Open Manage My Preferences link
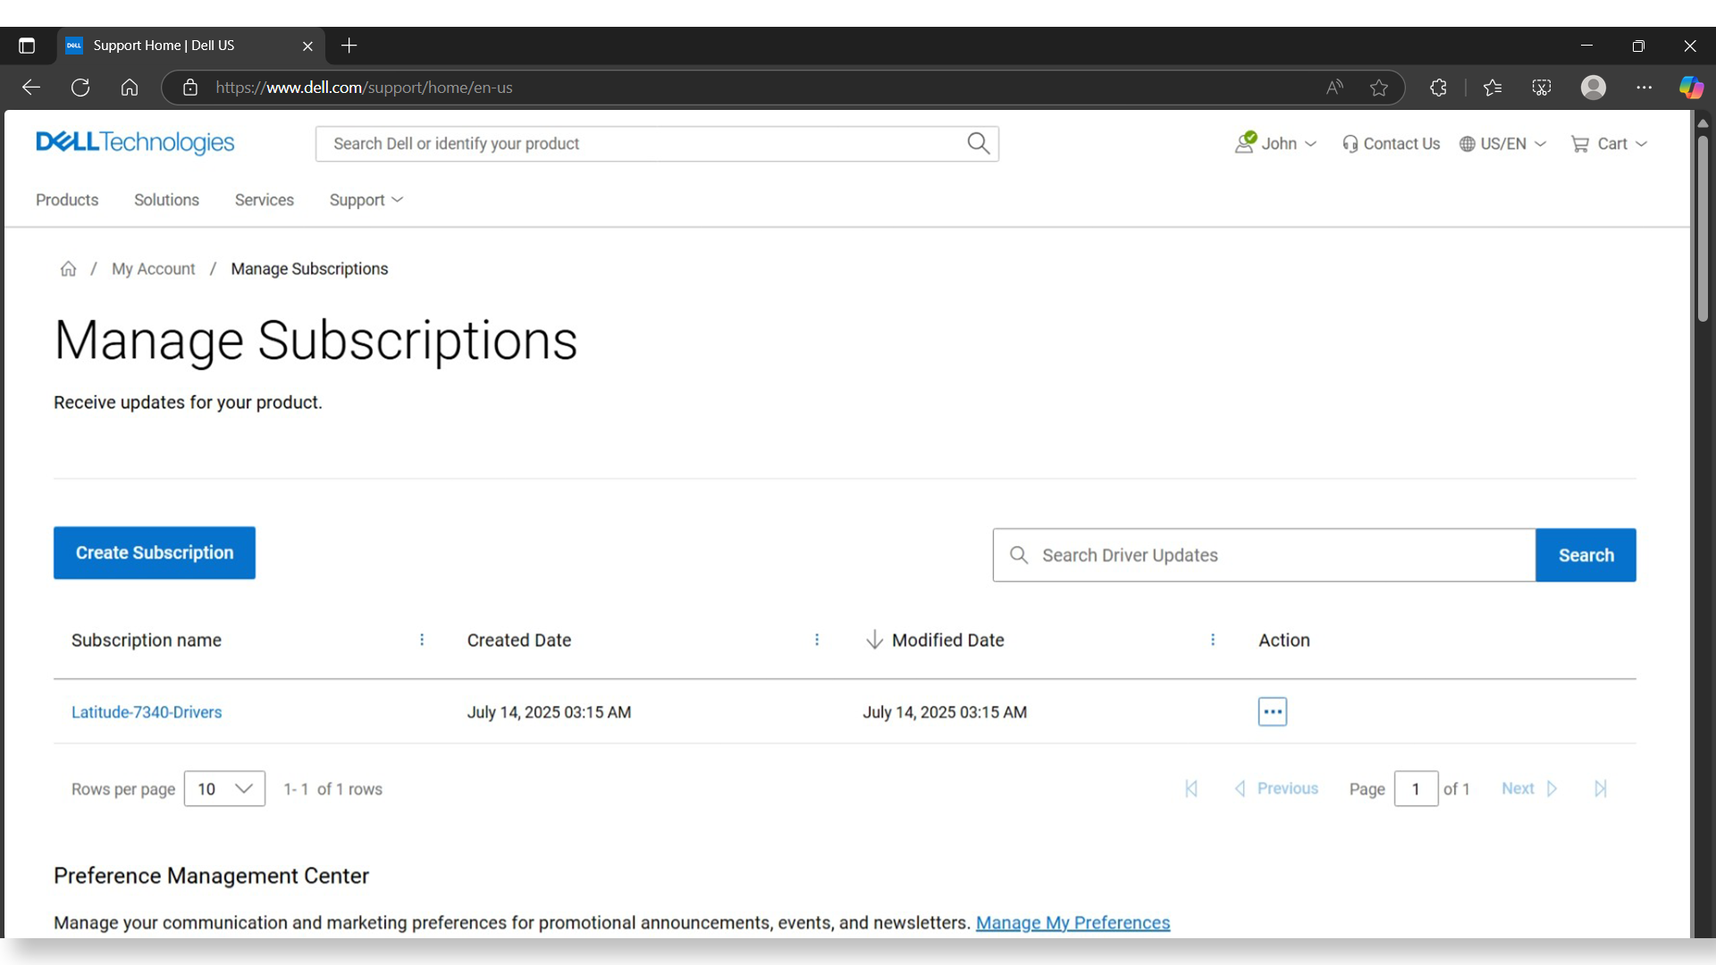 pos(1072,923)
